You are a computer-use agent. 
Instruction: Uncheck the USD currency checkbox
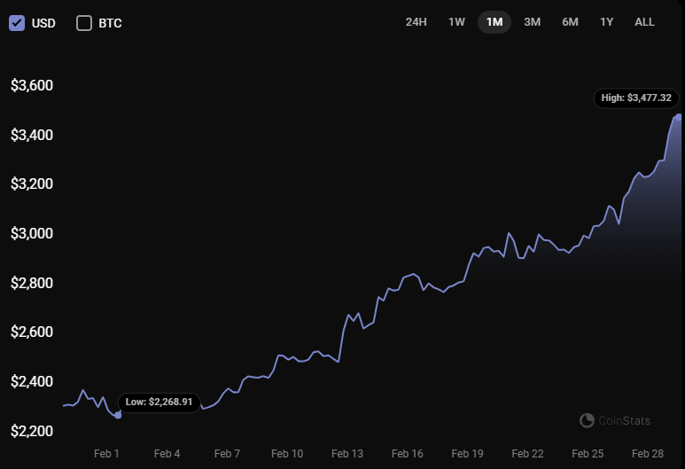point(16,23)
